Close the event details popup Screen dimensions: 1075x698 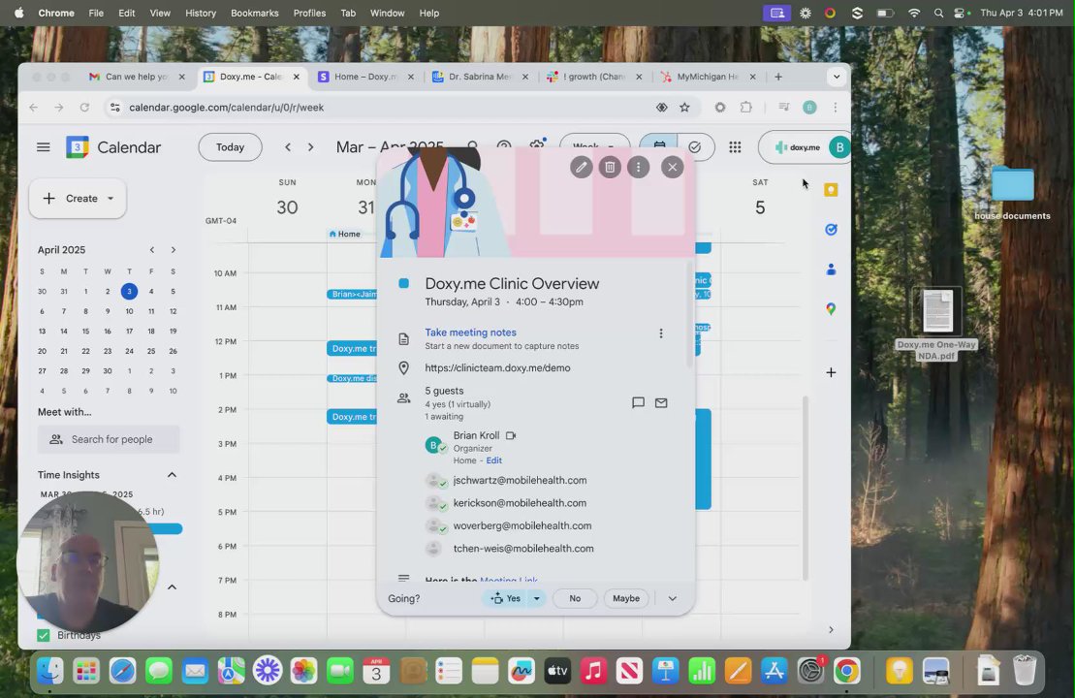tap(672, 167)
